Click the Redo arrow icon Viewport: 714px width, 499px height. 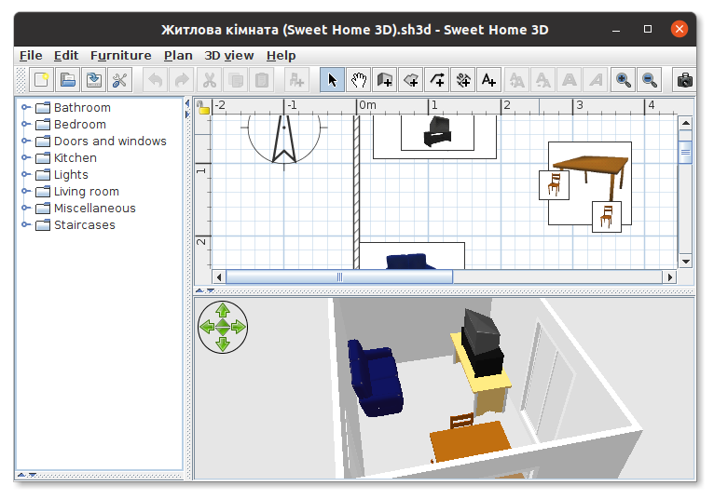point(182,80)
